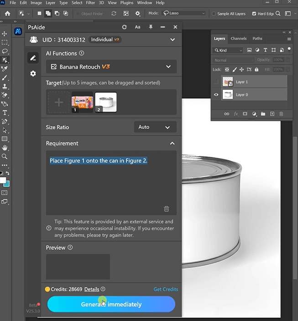
Task: Clear requirement text with trash icon
Action: point(167,209)
